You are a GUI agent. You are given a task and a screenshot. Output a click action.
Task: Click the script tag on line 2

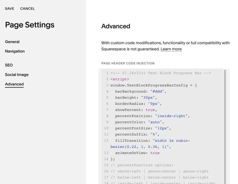pos(120,79)
